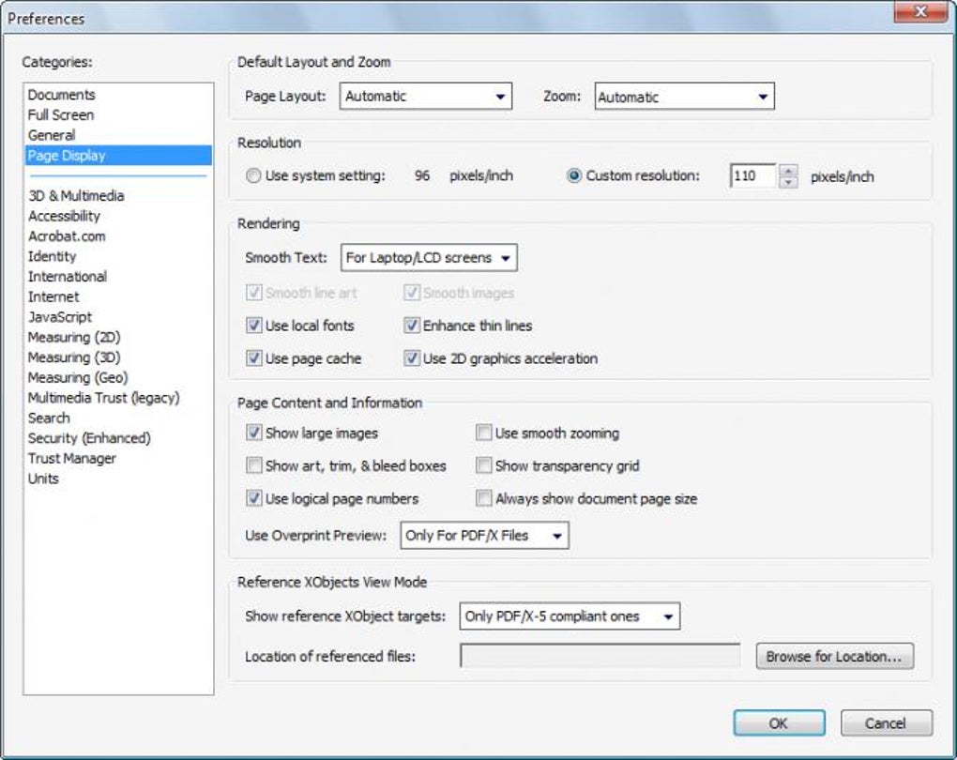
Task: Expand the Zoom dropdown
Action: [x=684, y=97]
